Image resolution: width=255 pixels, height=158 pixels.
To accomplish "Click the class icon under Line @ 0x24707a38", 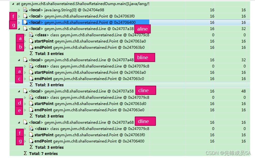I will point(31,35).
